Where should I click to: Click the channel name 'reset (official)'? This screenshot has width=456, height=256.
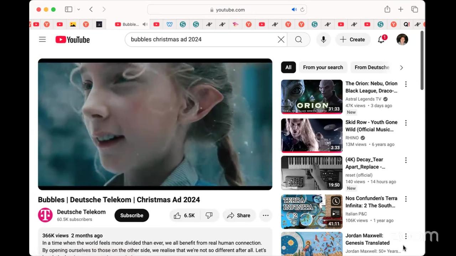(359, 175)
